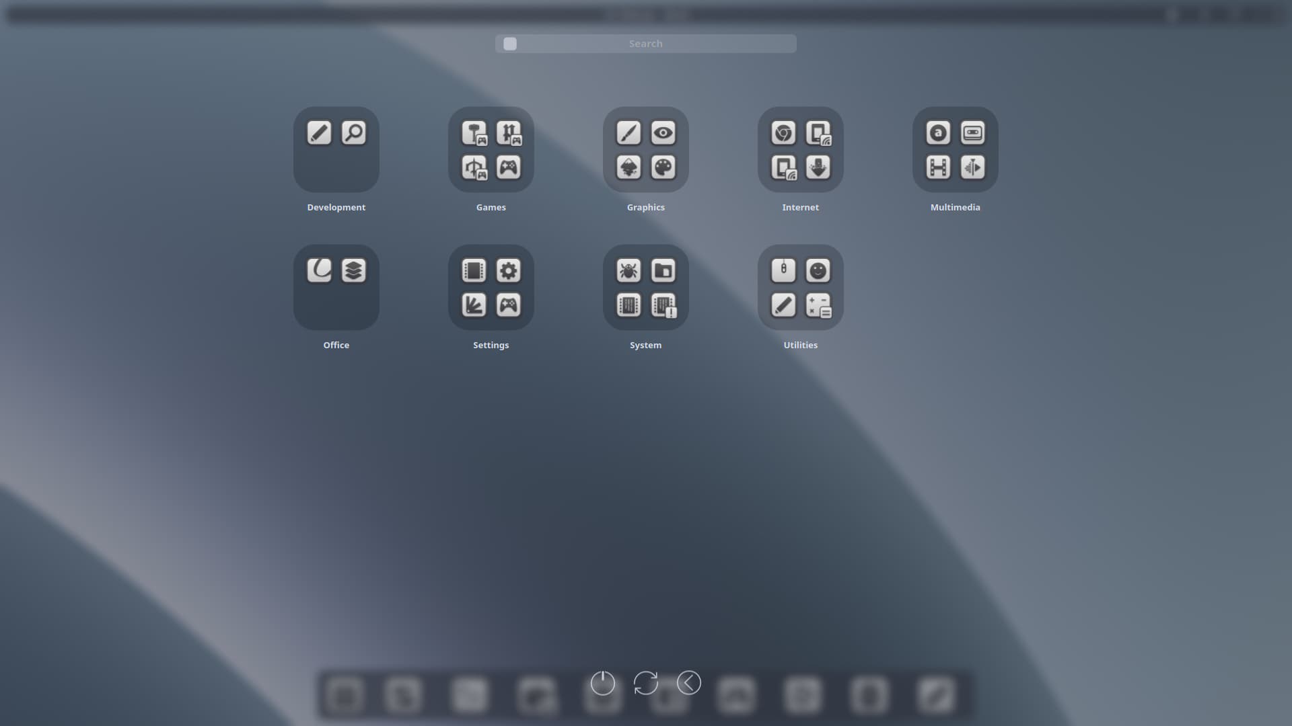Open the circled 'a' icon in Multimedia

(x=938, y=133)
